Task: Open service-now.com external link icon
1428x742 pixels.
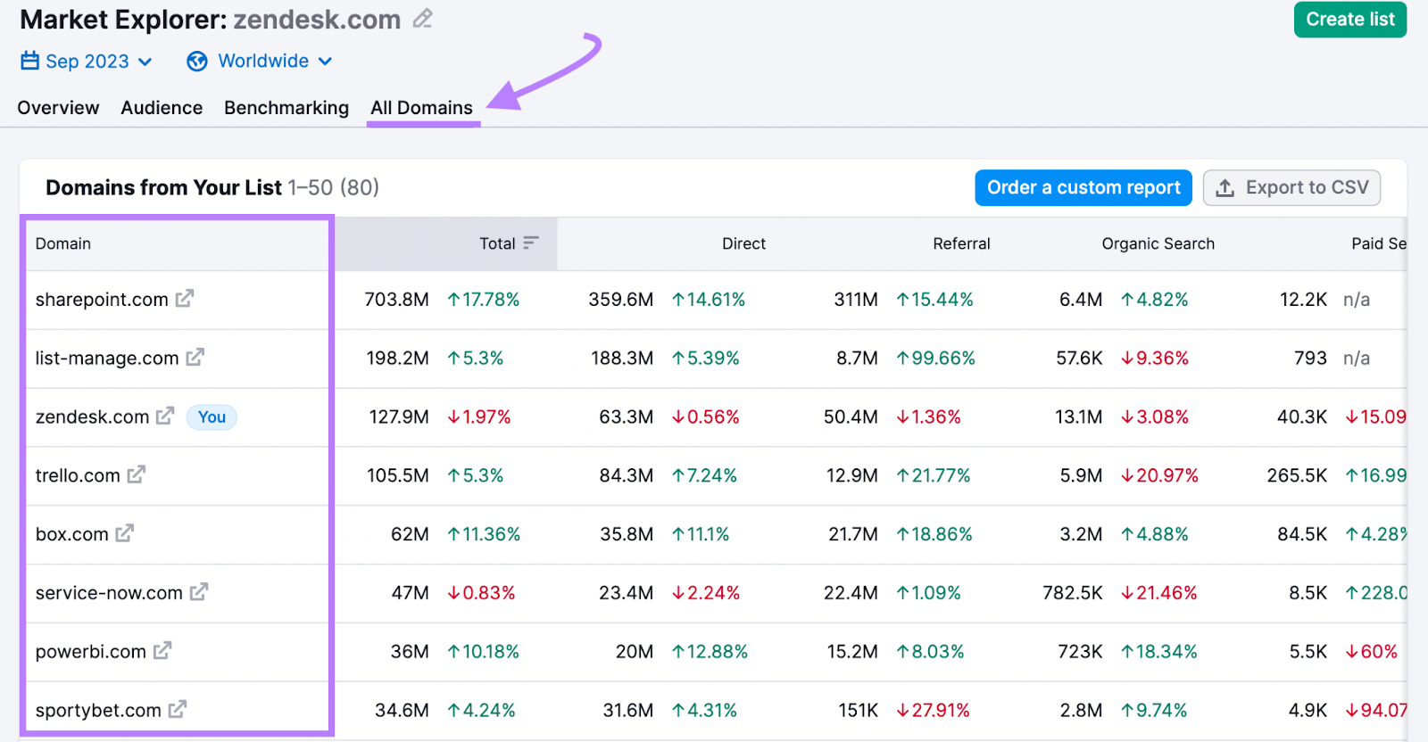Action: (199, 592)
